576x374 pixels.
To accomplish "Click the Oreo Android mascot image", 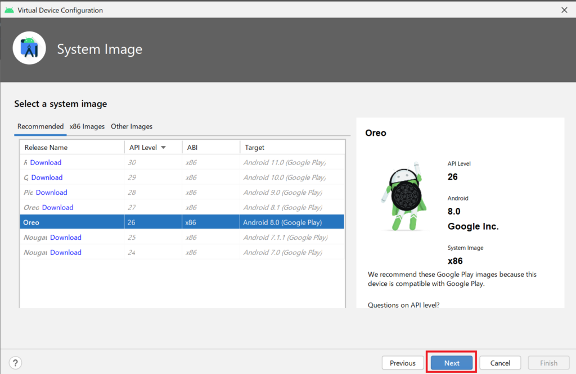I will (404, 197).
